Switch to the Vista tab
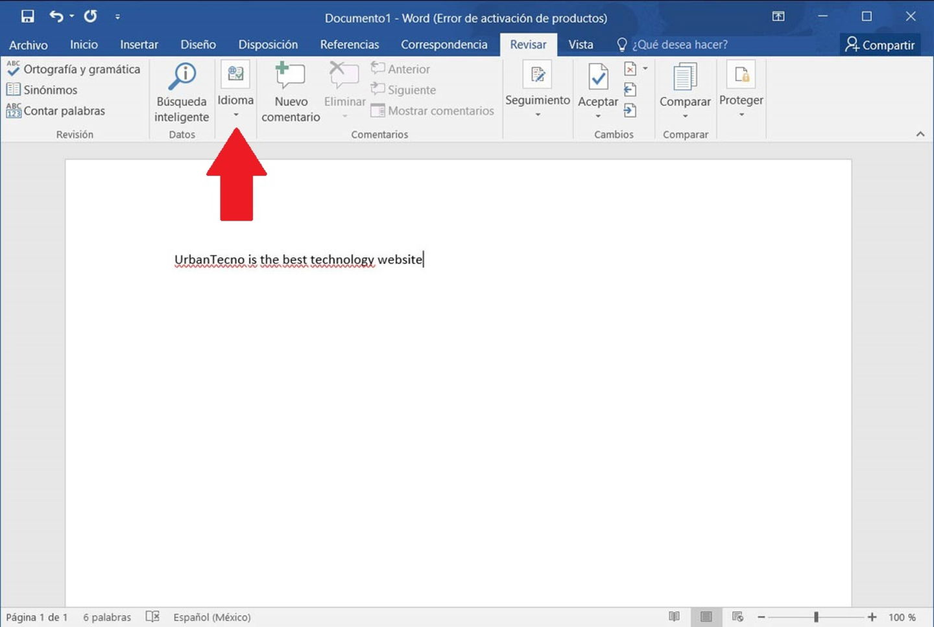 click(581, 45)
